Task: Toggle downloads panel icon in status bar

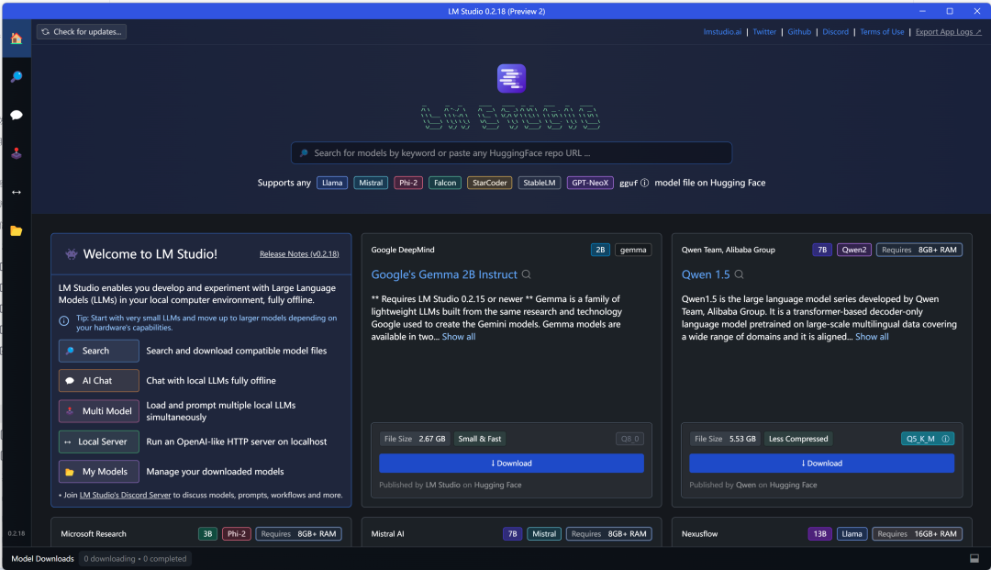Action: click(x=974, y=559)
